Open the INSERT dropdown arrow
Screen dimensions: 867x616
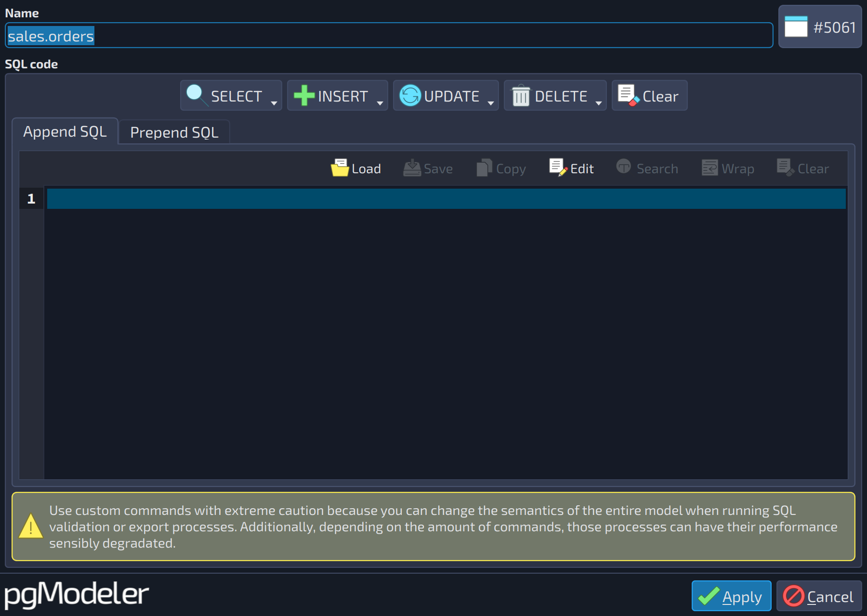[380, 103]
